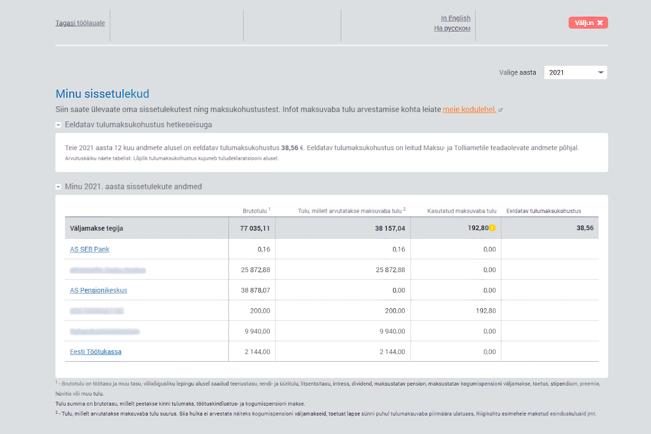Viewport: 651px width, 434px height.
Task: Click the total gross income '77 035,11'
Action: pyautogui.click(x=255, y=228)
